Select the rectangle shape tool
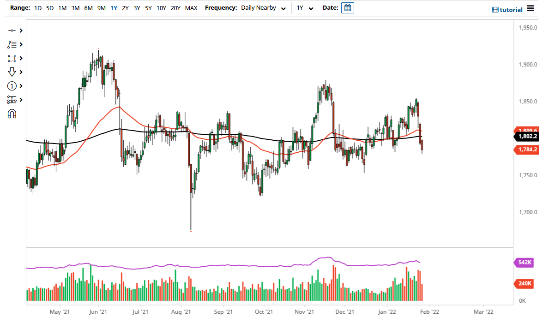This screenshot has width=543, height=323. click(x=12, y=58)
